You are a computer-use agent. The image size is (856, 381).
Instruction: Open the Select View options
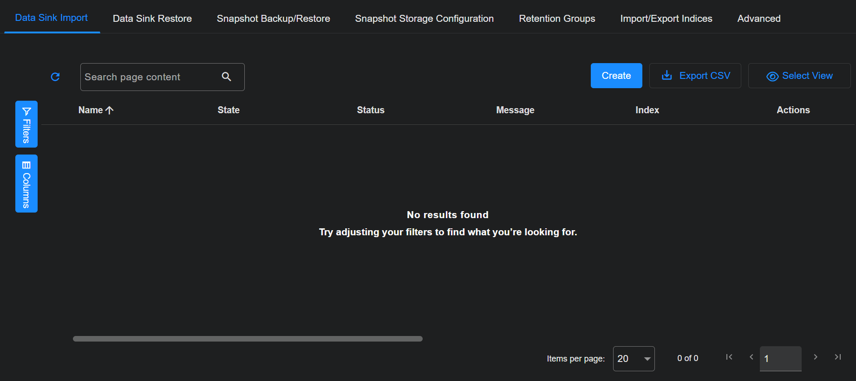click(799, 76)
